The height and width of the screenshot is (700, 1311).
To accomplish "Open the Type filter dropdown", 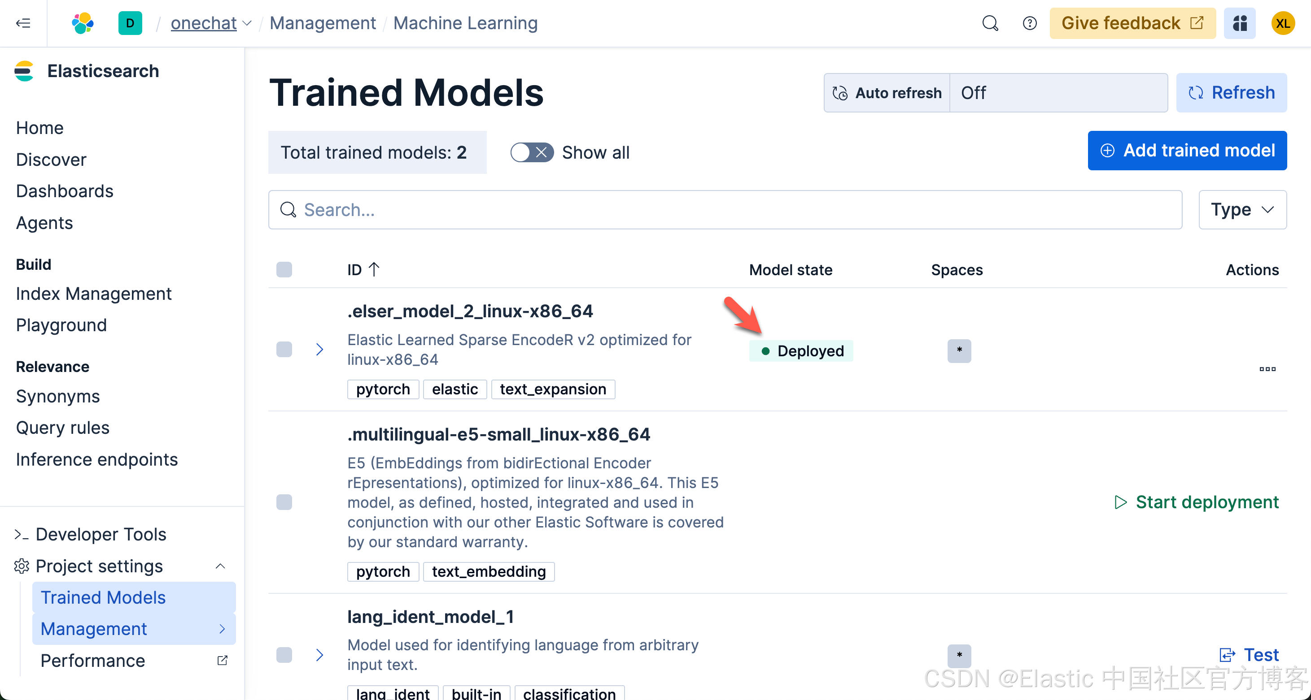I will [x=1242, y=209].
